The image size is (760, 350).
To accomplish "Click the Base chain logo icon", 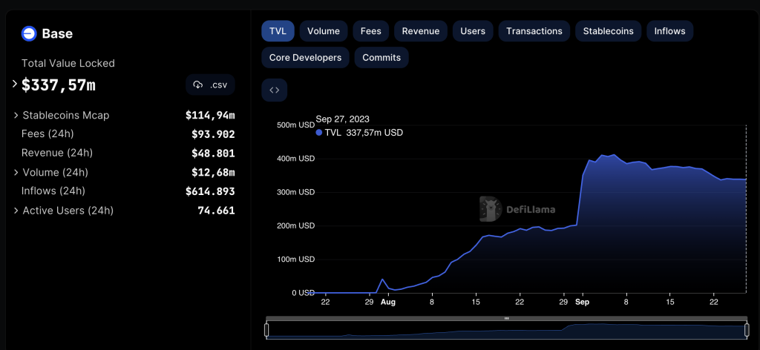I will 29,33.
